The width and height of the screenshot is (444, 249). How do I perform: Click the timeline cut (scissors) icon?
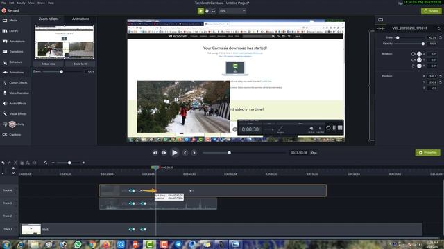tap(15, 163)
